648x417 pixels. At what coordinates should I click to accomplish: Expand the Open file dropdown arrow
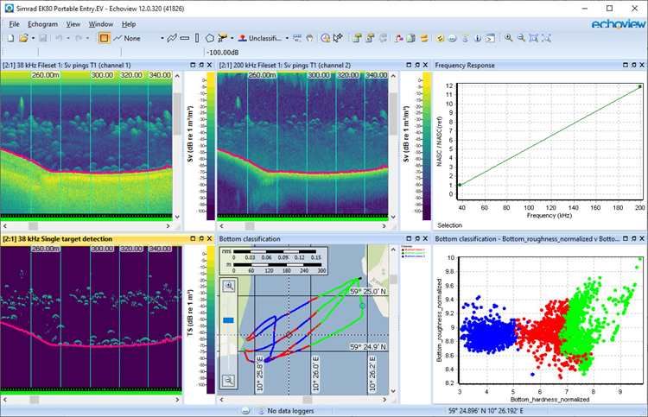(31, 38)
